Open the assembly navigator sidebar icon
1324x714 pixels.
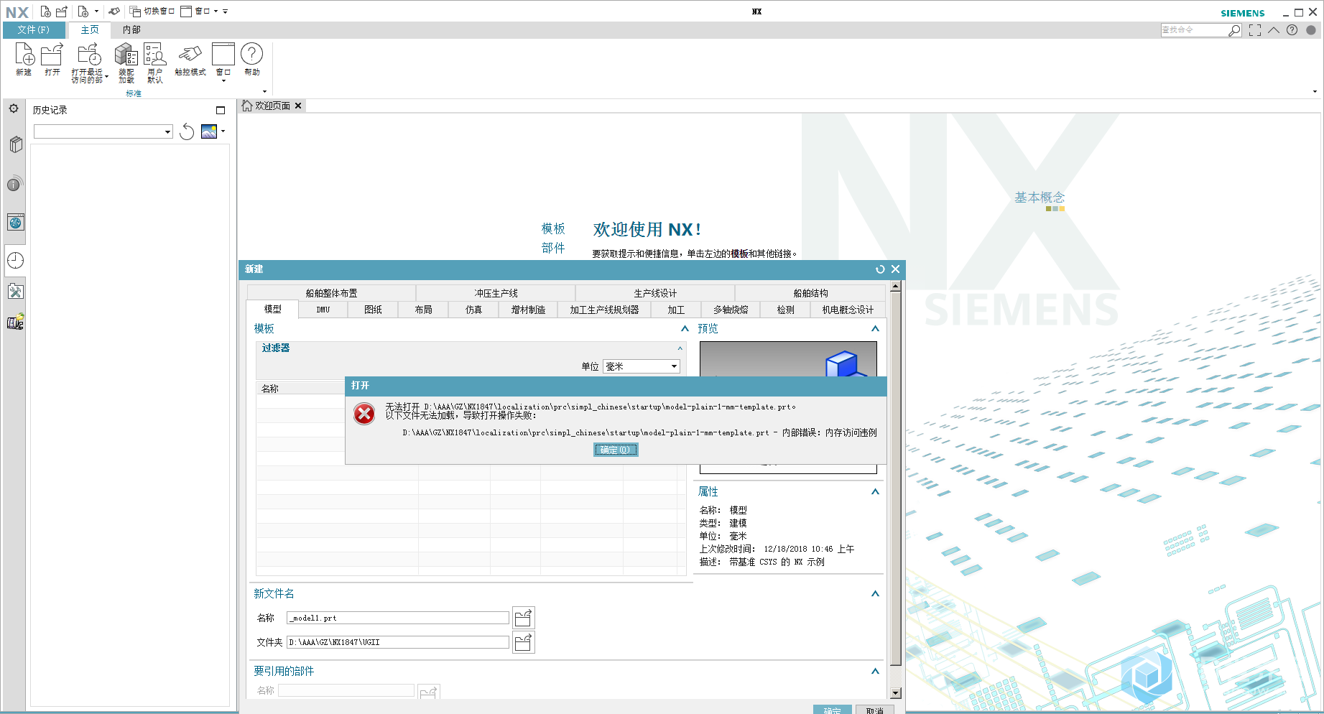pyautogui.click(x=16, y=144)
